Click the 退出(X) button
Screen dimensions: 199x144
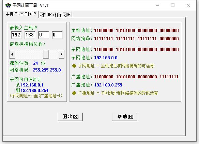click(x=70, y=117)
